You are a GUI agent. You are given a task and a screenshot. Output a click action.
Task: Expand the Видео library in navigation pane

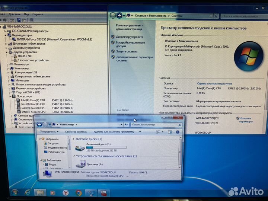(44, 165)
